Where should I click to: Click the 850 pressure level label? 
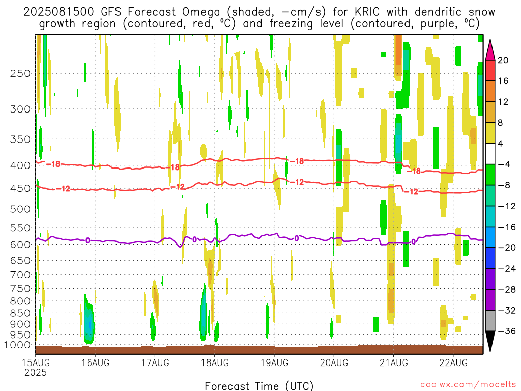pos(20,313)
